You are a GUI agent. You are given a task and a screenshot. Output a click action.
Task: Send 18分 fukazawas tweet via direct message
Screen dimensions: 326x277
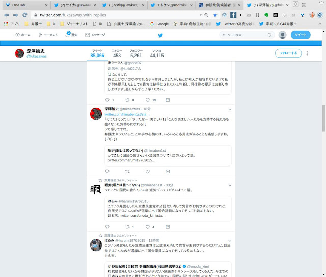168,171
